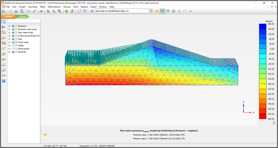
Task: Show Nodes via its eye icon
Action: pyautogui.click(x=13, y=45)
